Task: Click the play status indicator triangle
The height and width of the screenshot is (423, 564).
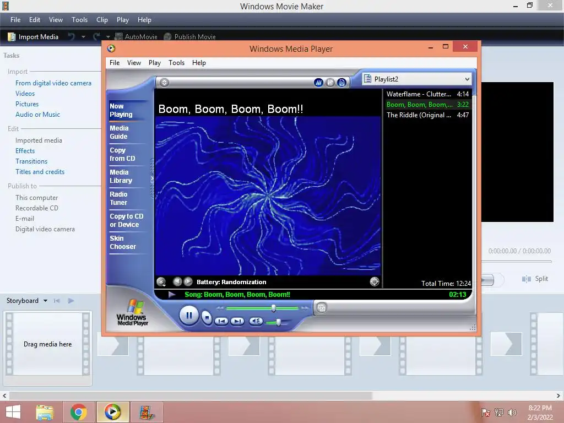Action: click(172, 295)
